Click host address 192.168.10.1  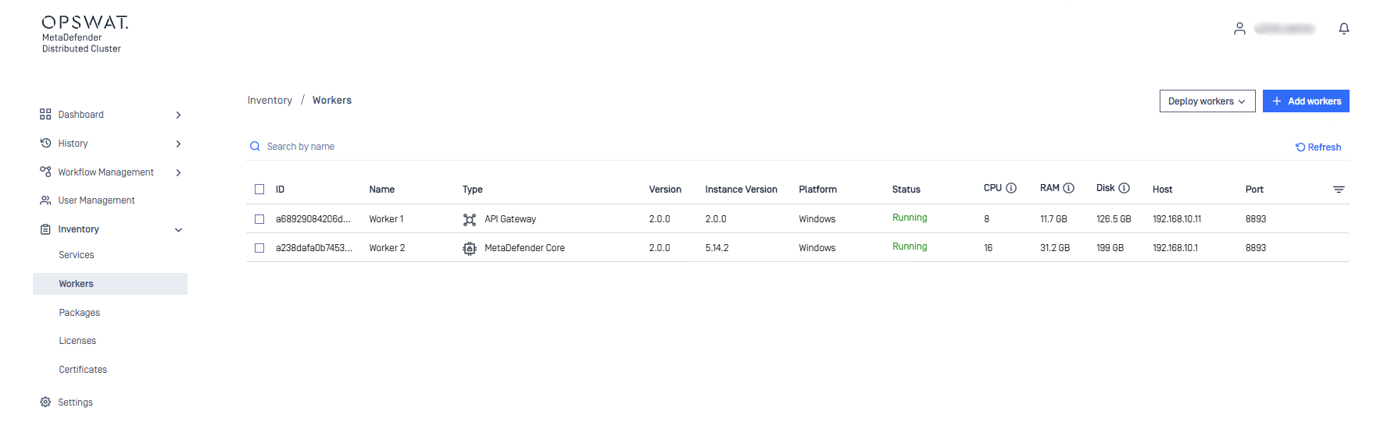coord(1175,248)
